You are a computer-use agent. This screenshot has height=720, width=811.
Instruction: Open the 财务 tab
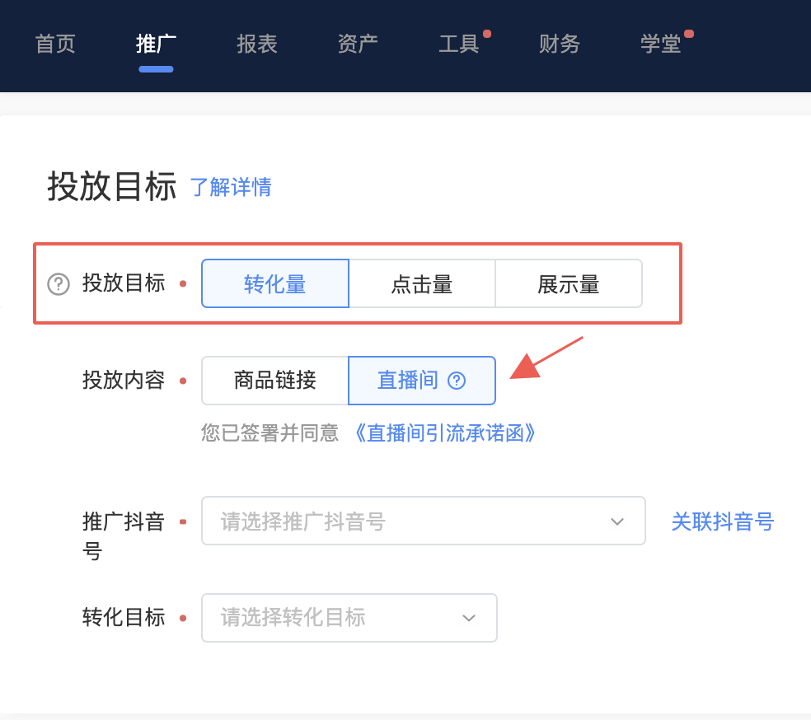(x=560, y=45)
